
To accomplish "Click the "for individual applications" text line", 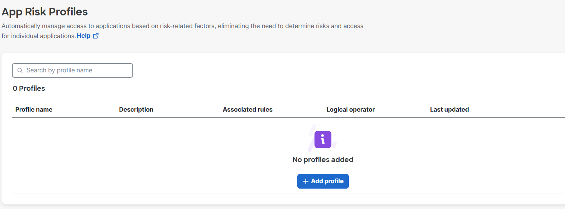I will coord(38,36).
